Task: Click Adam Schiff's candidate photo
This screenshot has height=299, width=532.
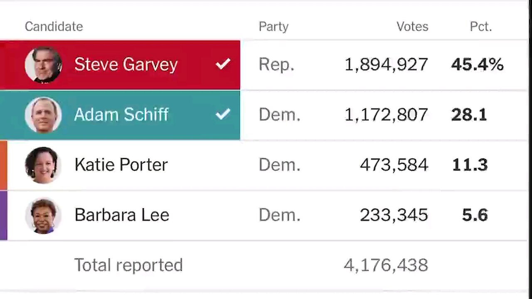Action: click(x=43, y=115)
